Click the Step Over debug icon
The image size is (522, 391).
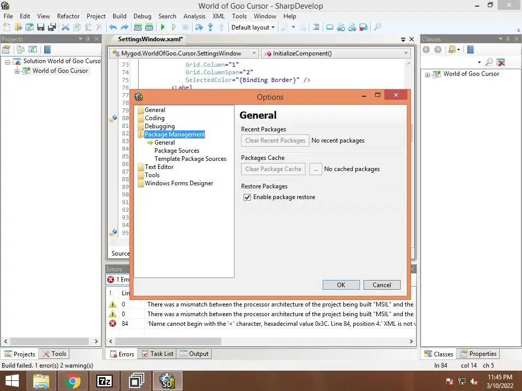(x=199, y=27)
